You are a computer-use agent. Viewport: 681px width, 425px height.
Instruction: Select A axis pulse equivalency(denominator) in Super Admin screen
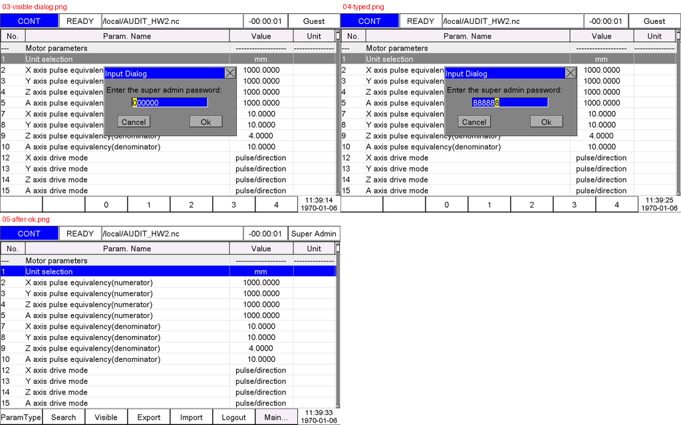pyautogui.click(x=168, y=359)
